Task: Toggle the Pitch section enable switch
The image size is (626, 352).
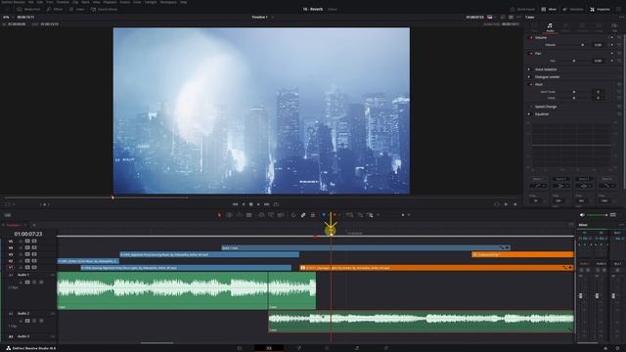Action: (x=530, y=84)
